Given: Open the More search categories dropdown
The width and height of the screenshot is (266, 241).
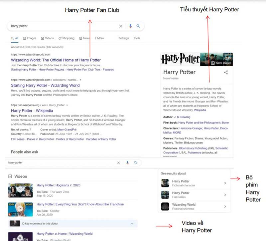Looking at the screenshot, I should [100, 38].
